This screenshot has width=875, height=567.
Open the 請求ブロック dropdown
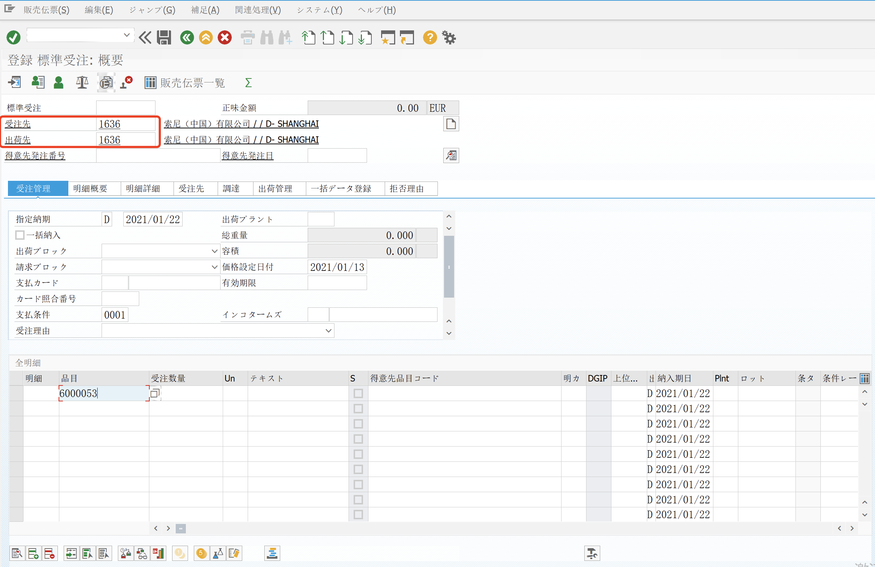pos(215,267)
